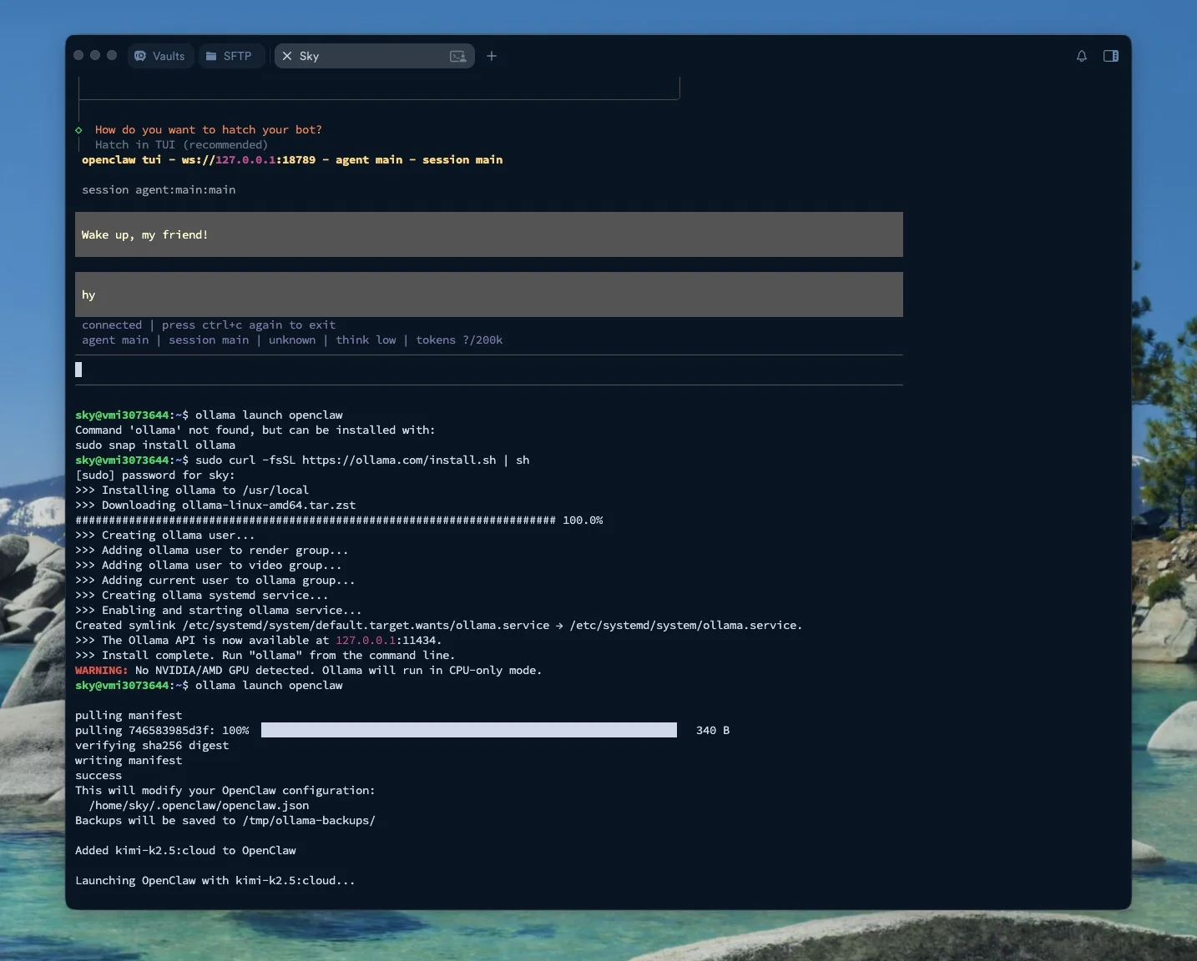
Task: Close the Sky tab with the X
Action: point(287,56)
